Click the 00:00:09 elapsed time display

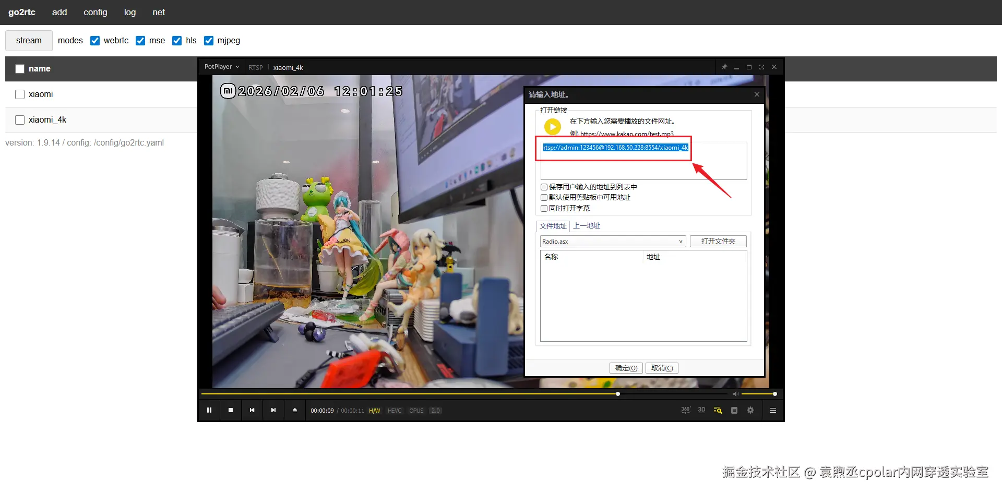click(x=322, y=411)
